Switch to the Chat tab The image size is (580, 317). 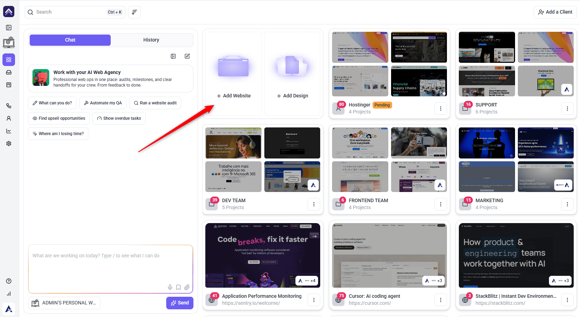pos(70,40)
